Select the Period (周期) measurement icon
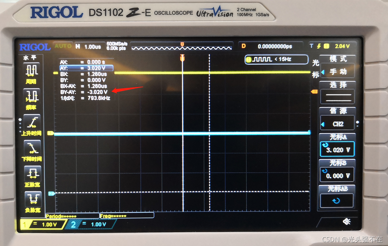The width and height of the screenshot is (388, 246). tap(32, 73)
